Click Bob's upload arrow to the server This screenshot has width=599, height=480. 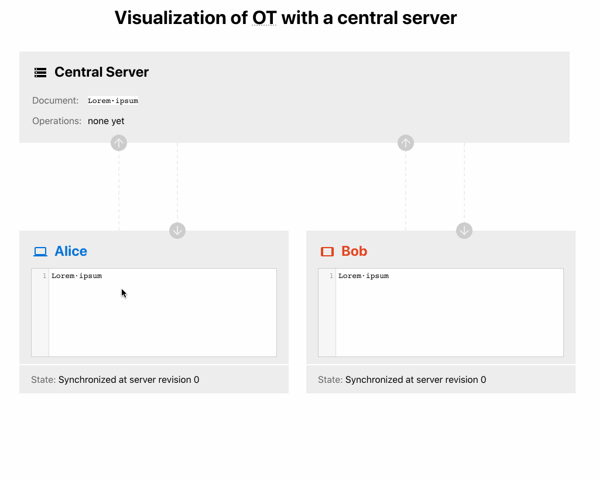[x=406, y=143]
